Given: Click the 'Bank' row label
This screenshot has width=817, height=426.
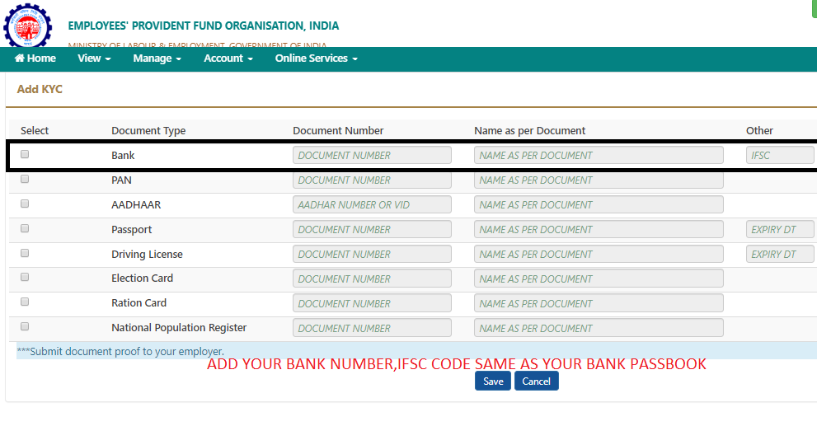Looking at the screenshot, I should point(123,155).
